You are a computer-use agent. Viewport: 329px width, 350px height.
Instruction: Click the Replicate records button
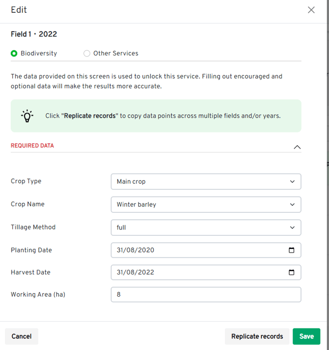(257, 336)
